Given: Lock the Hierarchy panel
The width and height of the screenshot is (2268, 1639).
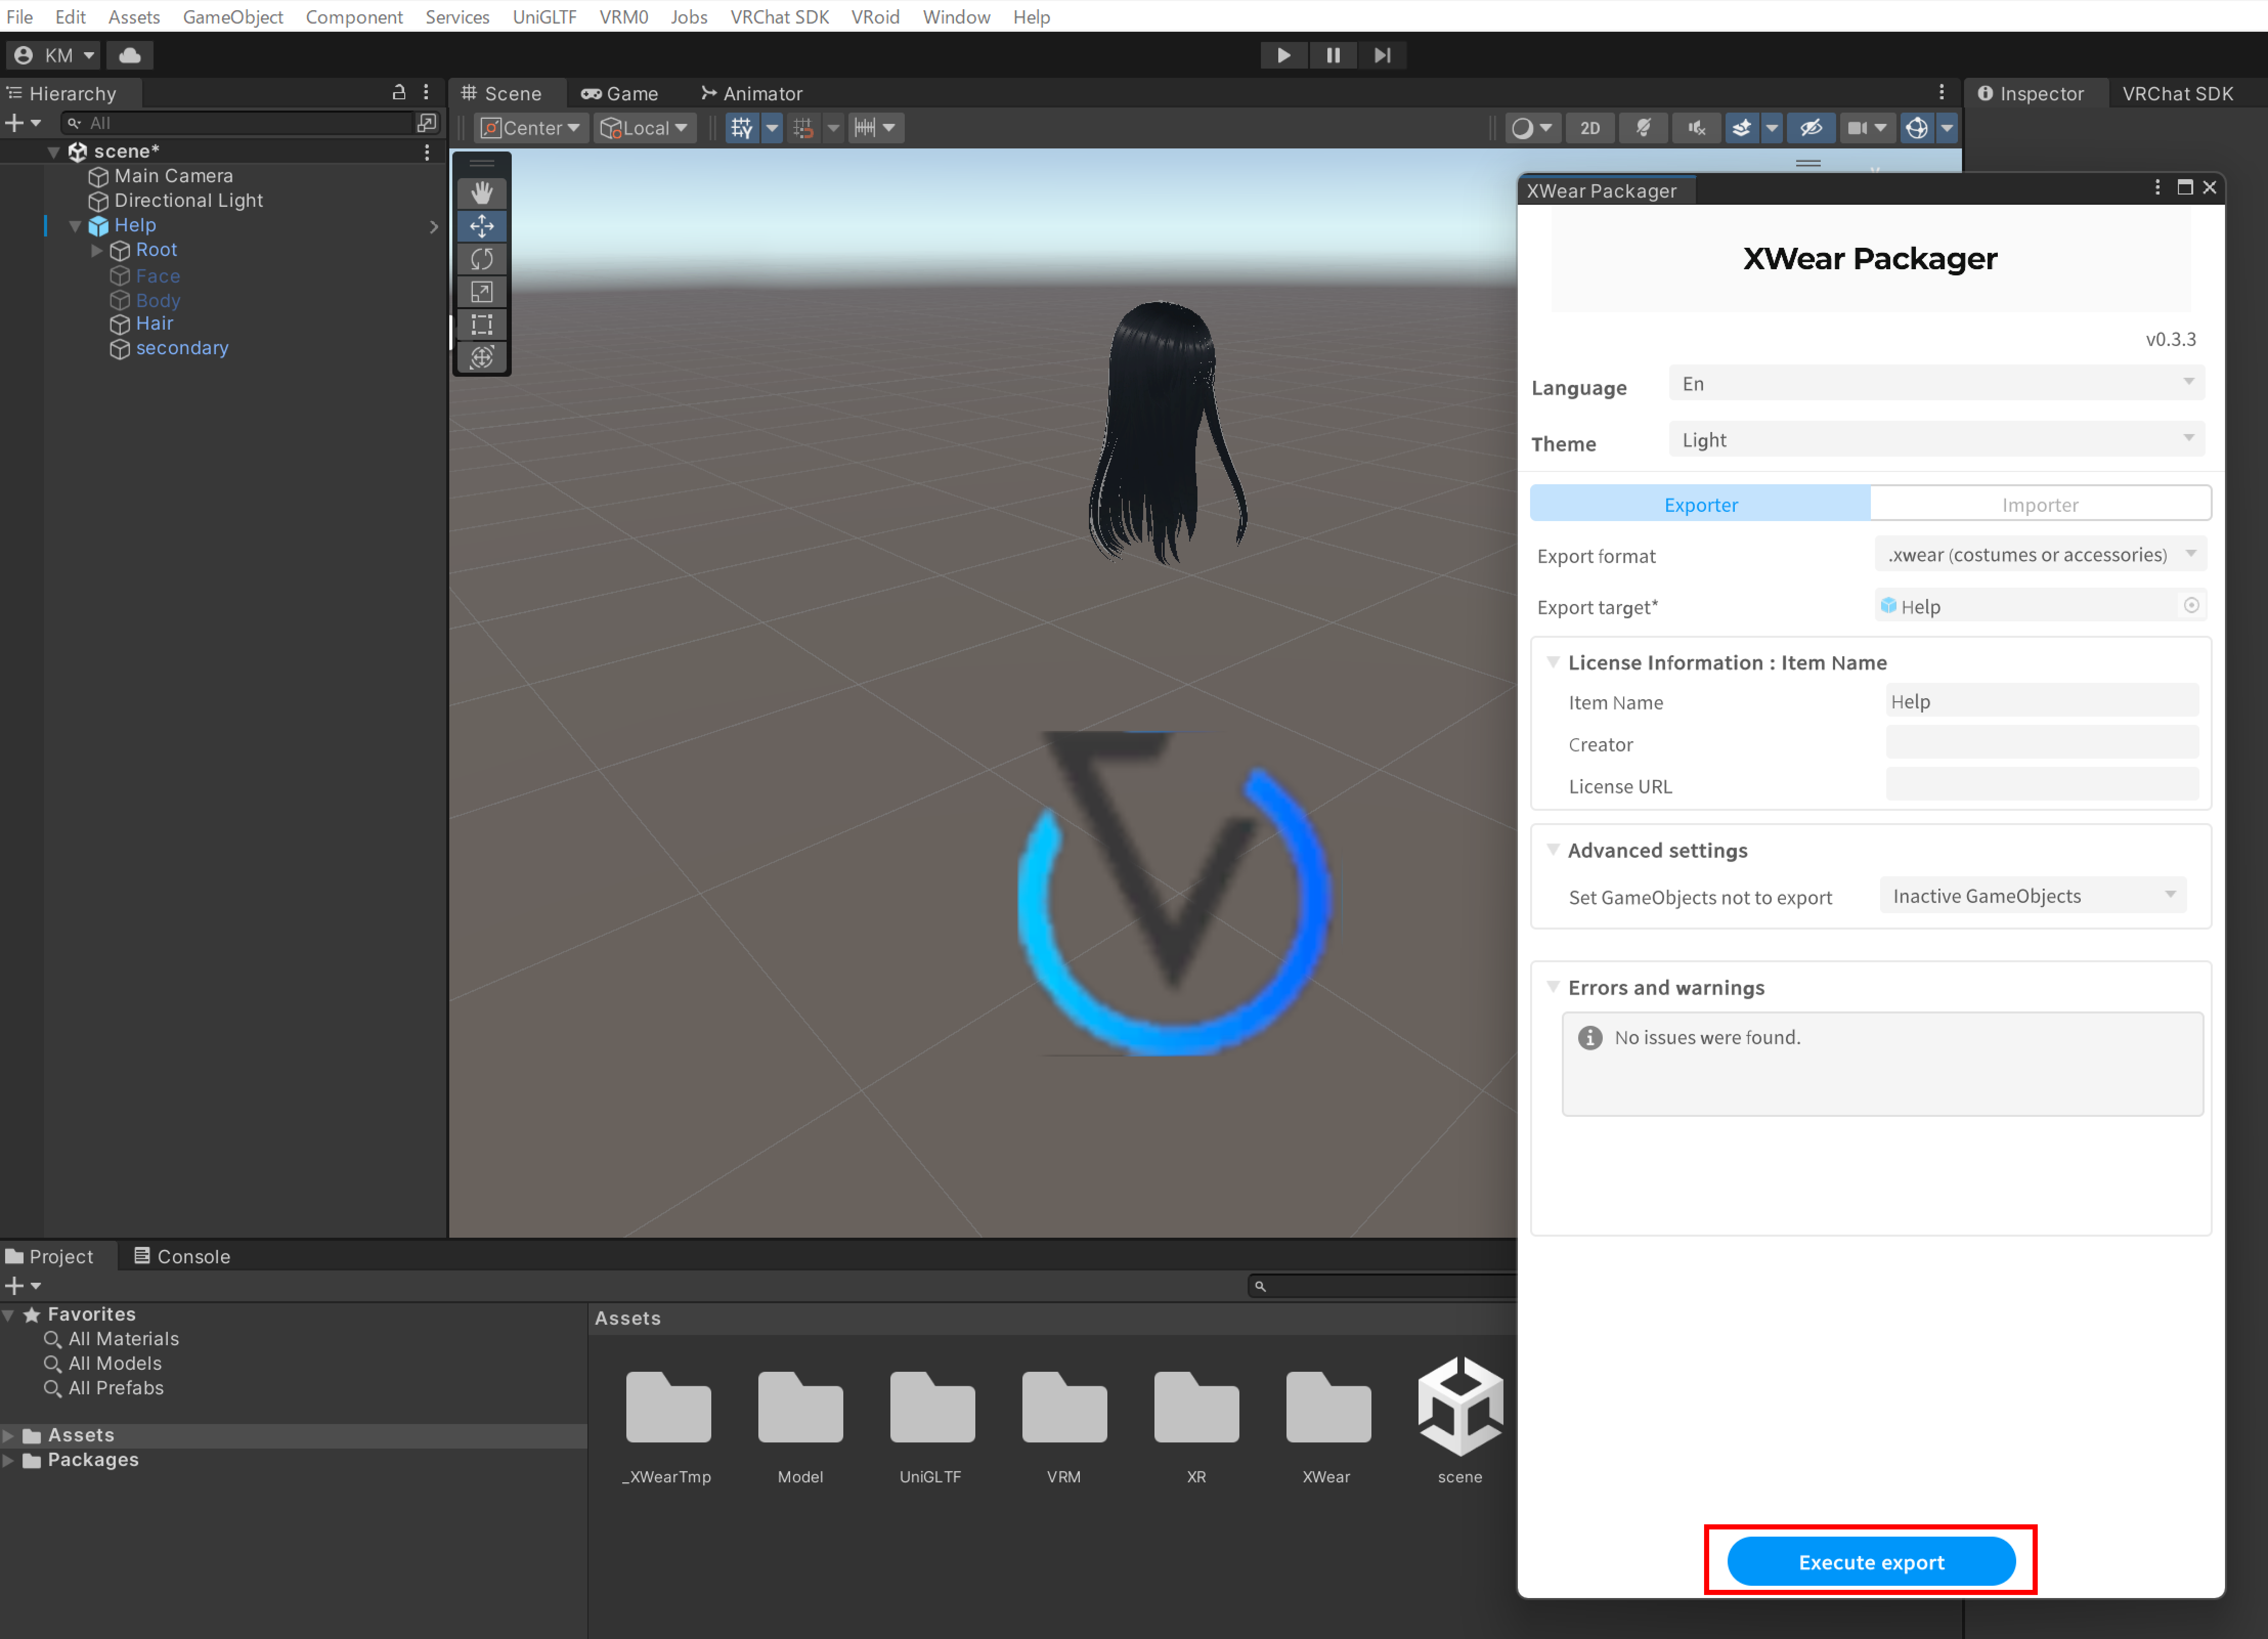Looking at the screenshot, I should click(x=399, y=92).
